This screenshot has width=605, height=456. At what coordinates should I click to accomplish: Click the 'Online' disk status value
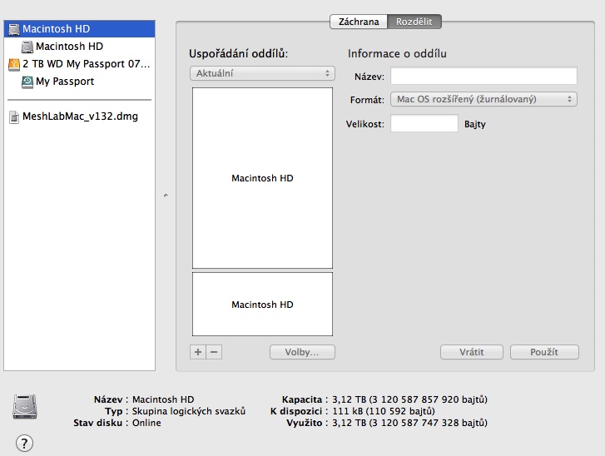coord(146,423)
